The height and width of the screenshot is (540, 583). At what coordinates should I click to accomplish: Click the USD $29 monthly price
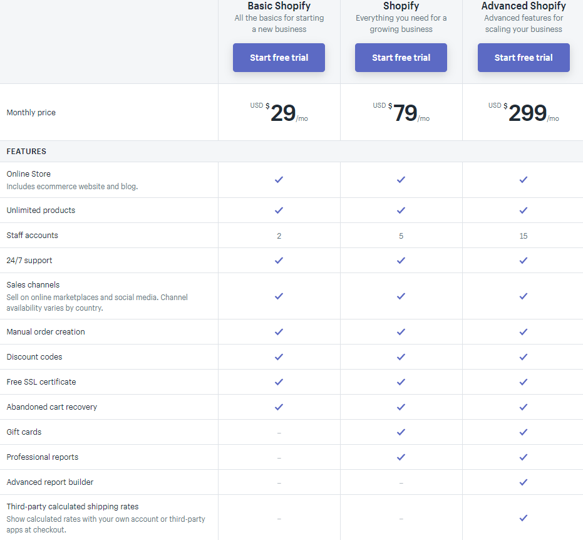[279, 112]
